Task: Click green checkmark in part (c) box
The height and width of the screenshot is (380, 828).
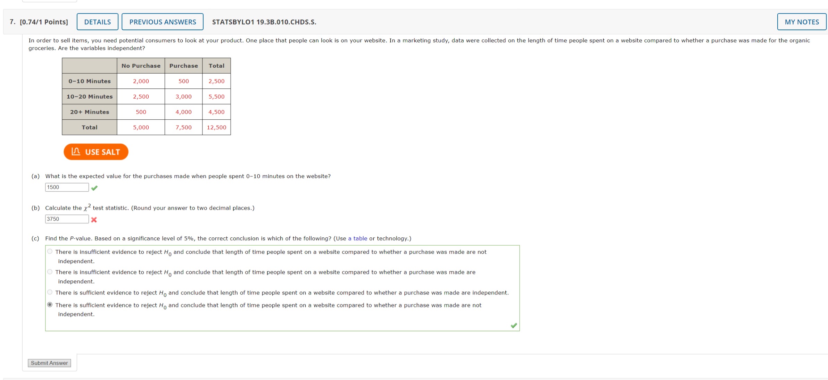Action: pyautogui.click(x=514, y=326)
